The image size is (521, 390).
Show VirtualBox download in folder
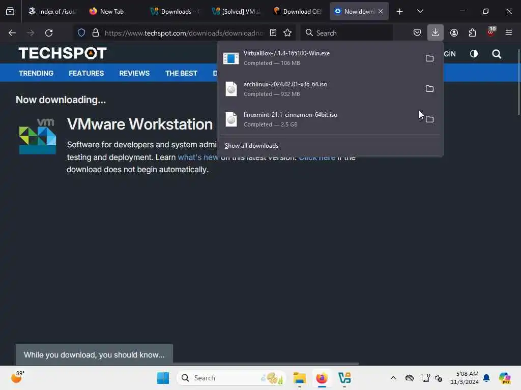(x=429, y=58)
